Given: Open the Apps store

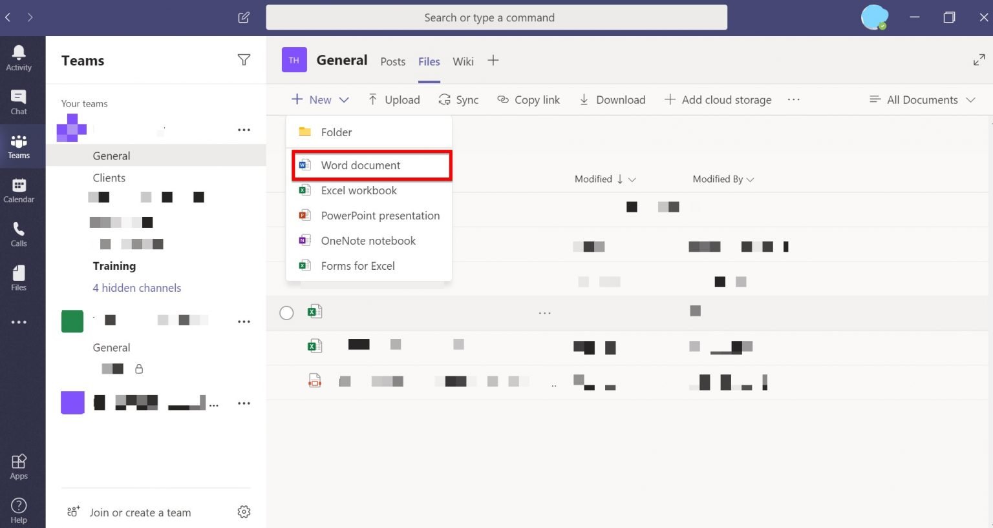Looking at the screenshot, I should [x=19, y=467].
